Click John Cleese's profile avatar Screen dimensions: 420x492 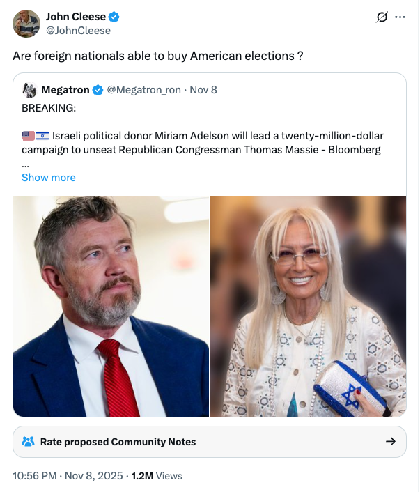[26, 24]
